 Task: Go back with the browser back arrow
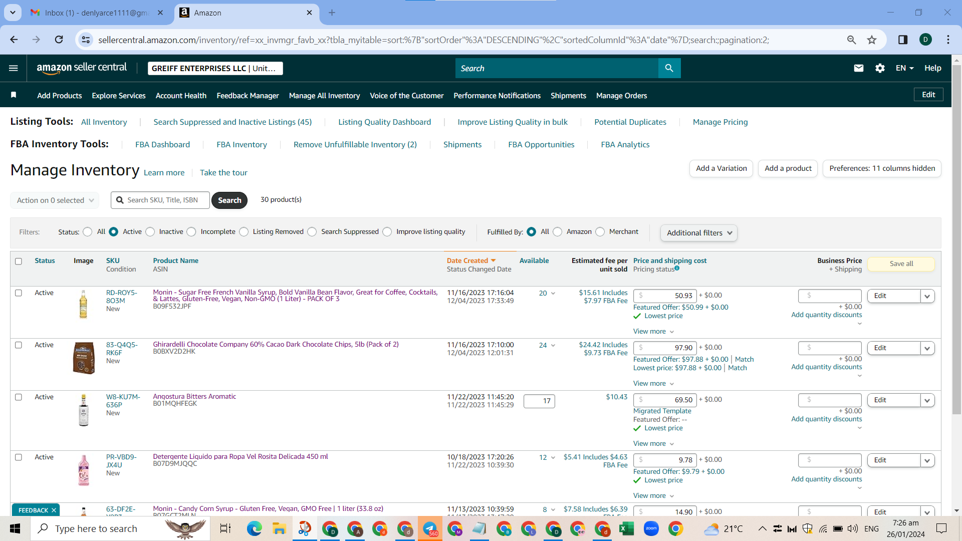pyautogui.click(x=14, y=40)
